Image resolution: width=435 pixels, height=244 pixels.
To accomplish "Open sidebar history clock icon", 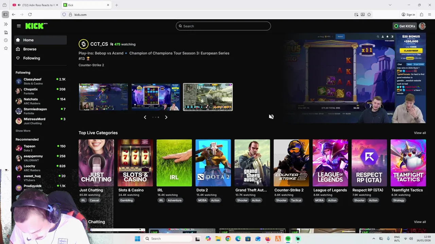I will (x=6, y=40).
